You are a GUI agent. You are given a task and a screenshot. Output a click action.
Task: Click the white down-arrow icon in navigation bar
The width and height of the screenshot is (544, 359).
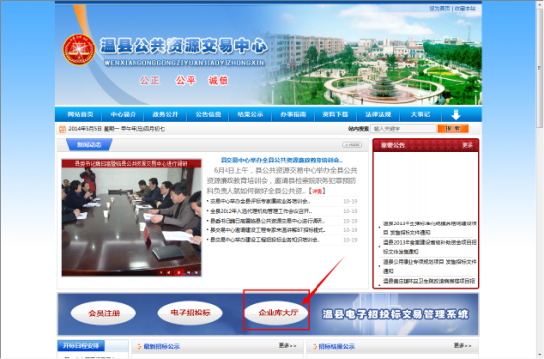[456, 114]
